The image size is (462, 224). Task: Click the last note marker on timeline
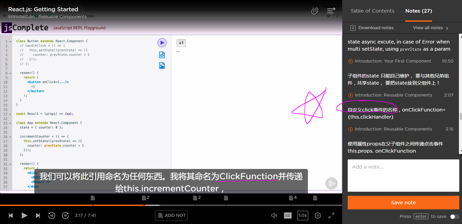pos(315,198)
